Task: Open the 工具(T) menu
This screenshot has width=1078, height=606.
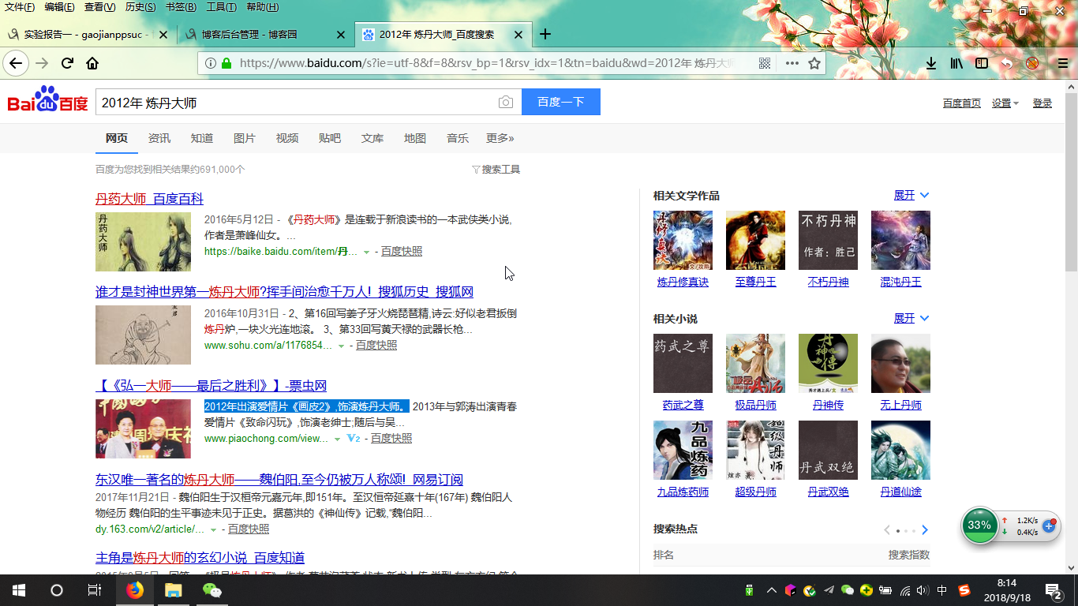Action: point(221,7)
